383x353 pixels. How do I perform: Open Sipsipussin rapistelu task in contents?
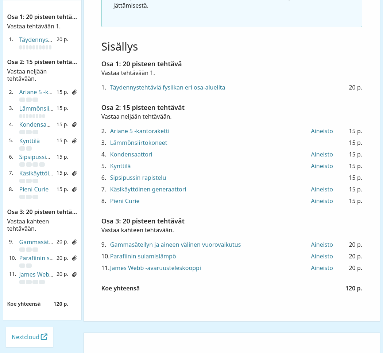[138, 178]
